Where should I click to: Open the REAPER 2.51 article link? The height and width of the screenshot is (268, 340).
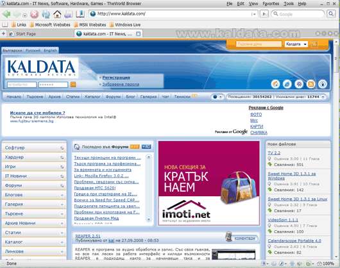tap(88, 236)
